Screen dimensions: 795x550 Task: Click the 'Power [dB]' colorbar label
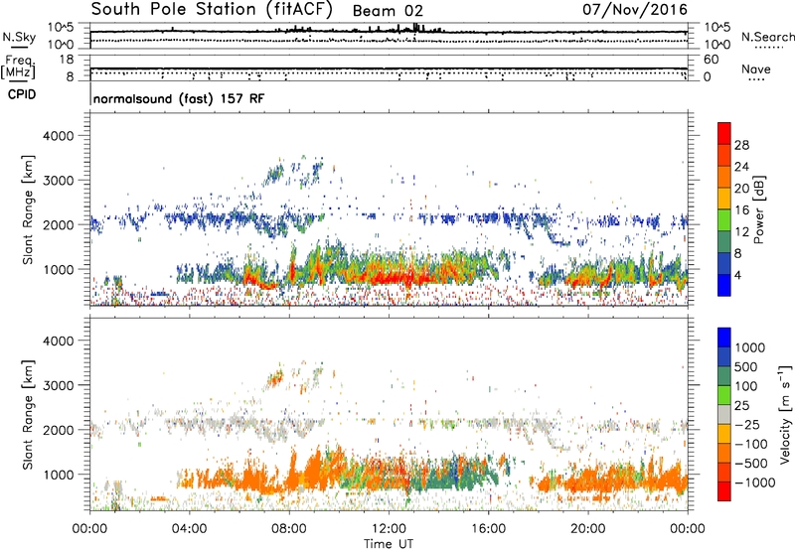click(758, 209)
